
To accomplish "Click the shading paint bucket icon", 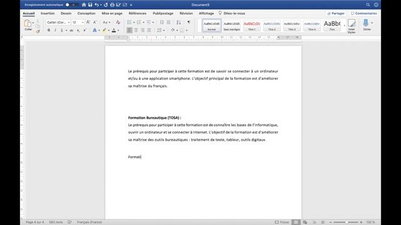I will coord(173,31).
